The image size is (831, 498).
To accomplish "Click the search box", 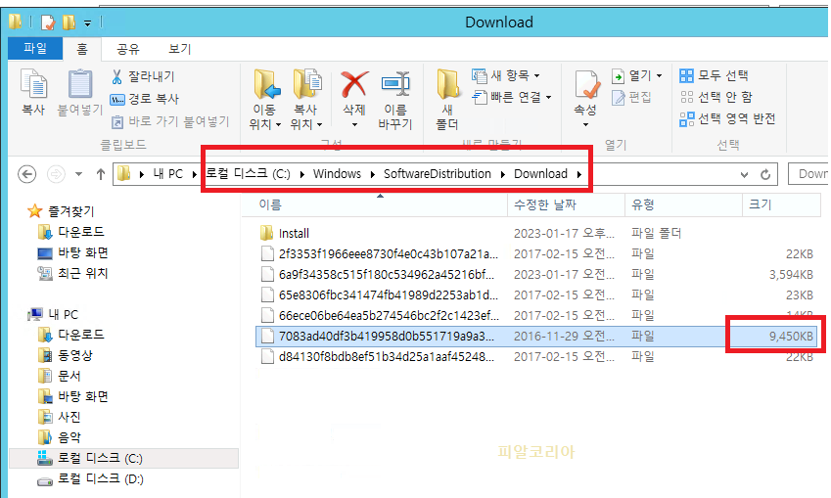I will coord(808,174).
